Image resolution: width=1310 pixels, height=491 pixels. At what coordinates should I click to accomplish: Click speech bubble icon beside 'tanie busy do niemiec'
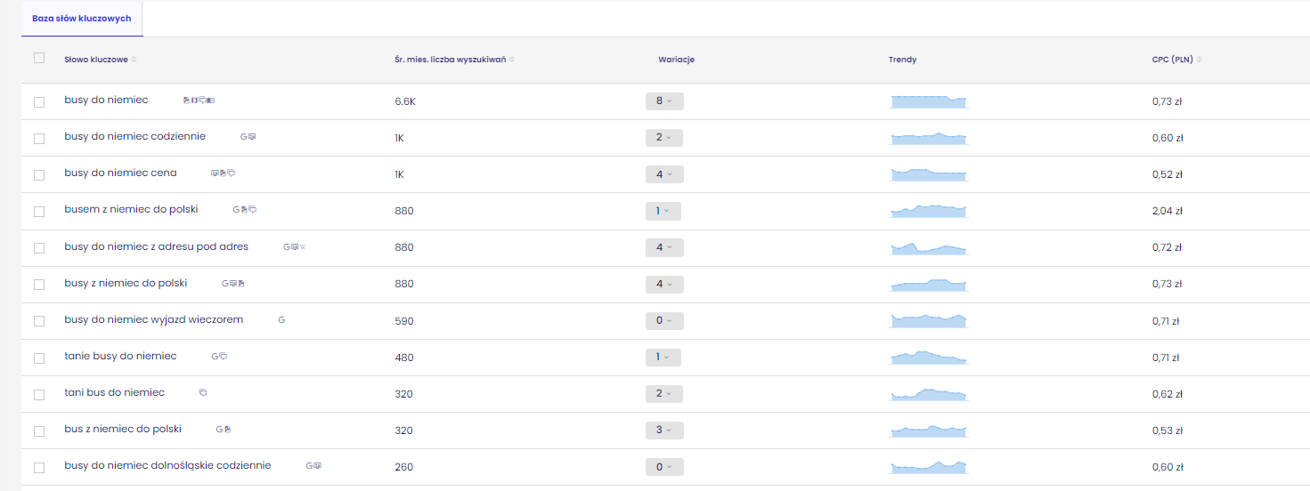click(223, 357)
